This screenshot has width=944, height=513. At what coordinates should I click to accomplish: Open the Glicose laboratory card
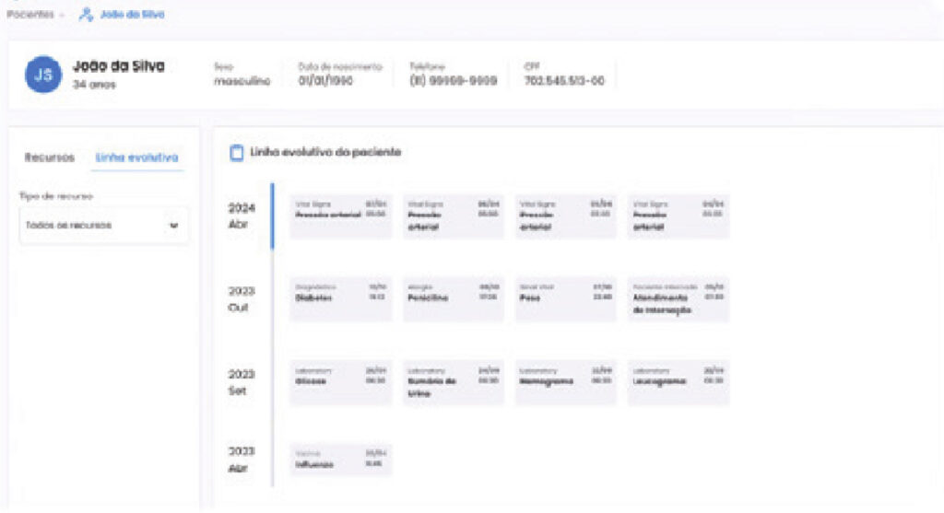pyautogui.click(x=340, y=381)
